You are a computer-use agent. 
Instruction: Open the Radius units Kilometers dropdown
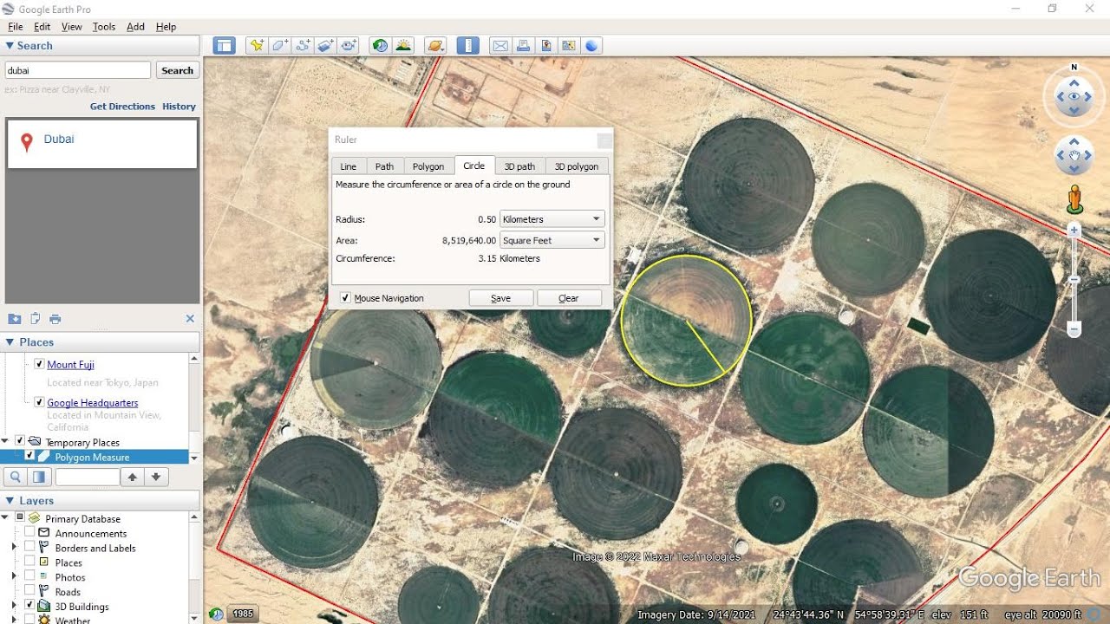tap(552, 219)
